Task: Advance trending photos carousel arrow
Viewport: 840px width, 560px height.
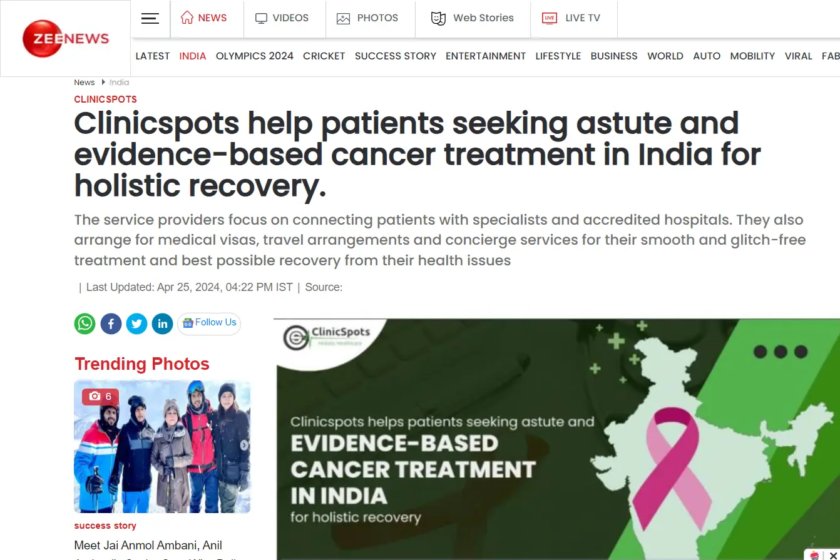Action: point(244,445)
